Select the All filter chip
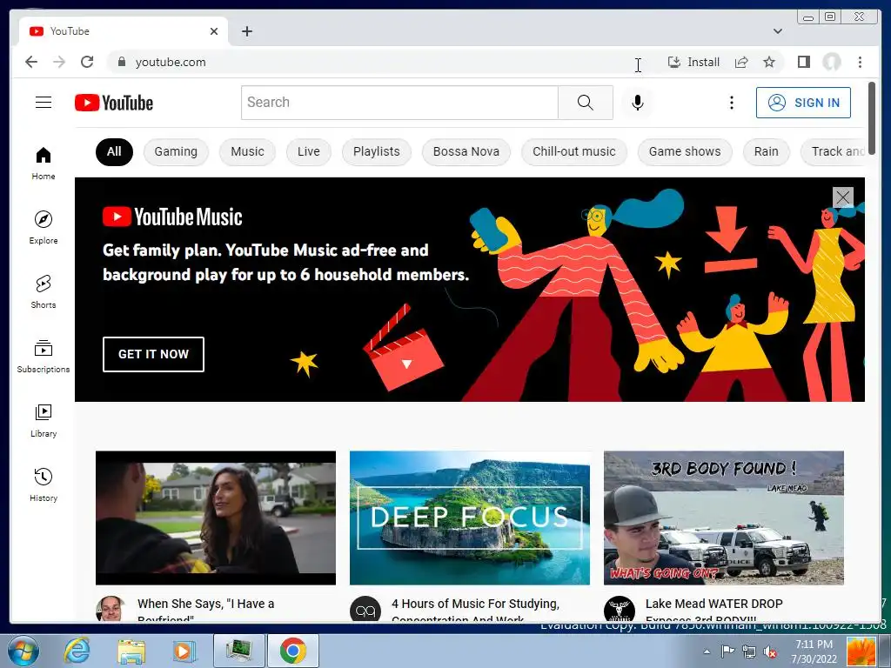 click(x=114, y=151)
